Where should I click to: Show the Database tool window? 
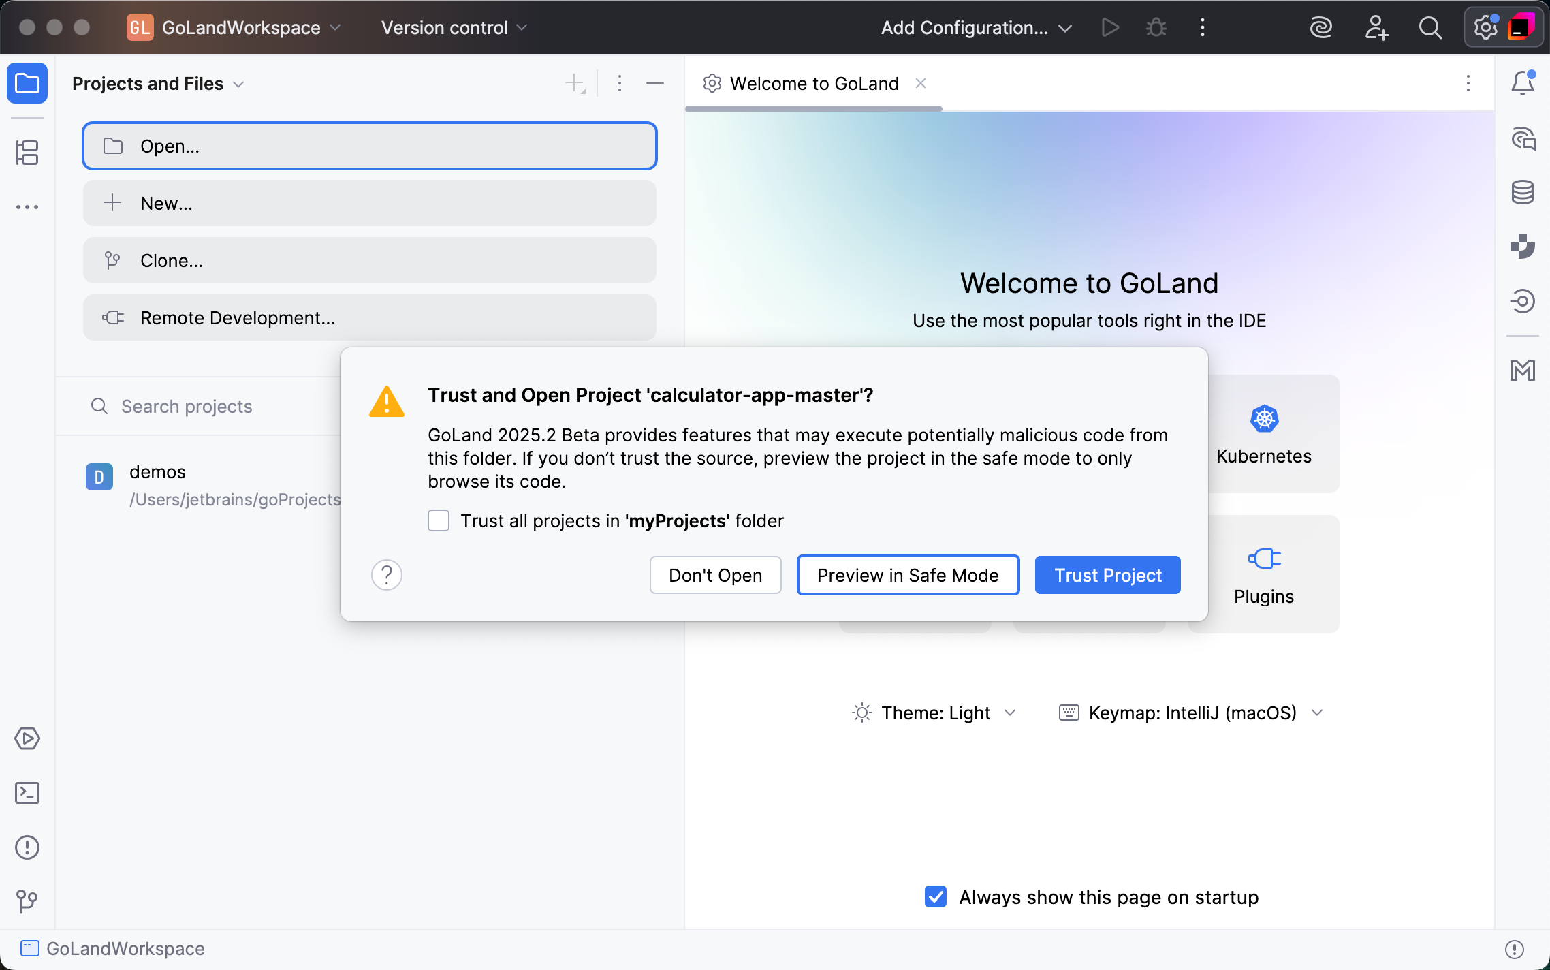[1523, 192]
